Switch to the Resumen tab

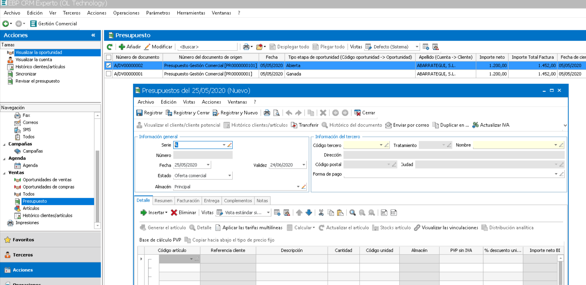pyautogui.click(x=163, y=201)
